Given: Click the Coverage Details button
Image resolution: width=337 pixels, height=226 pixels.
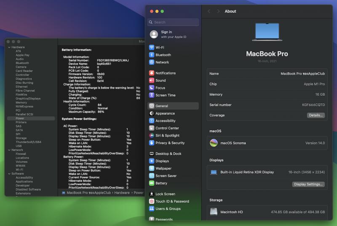Looking at the screenshot, I should pyautogui.click(x=316, y=115).
